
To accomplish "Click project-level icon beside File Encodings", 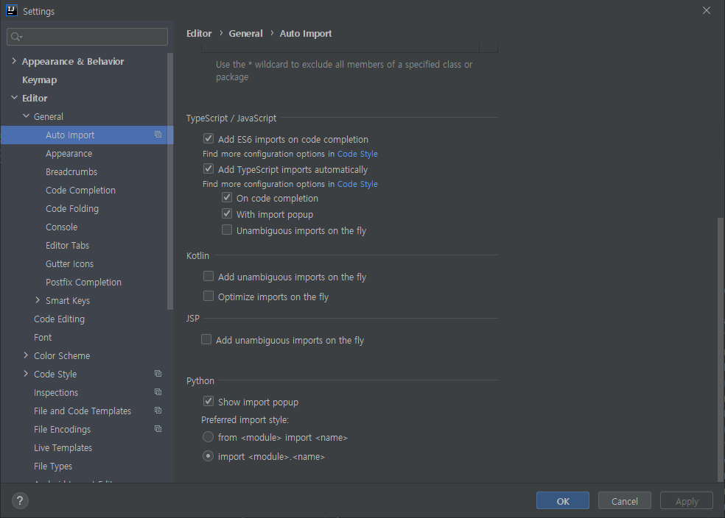I will (x=158, y=429).
